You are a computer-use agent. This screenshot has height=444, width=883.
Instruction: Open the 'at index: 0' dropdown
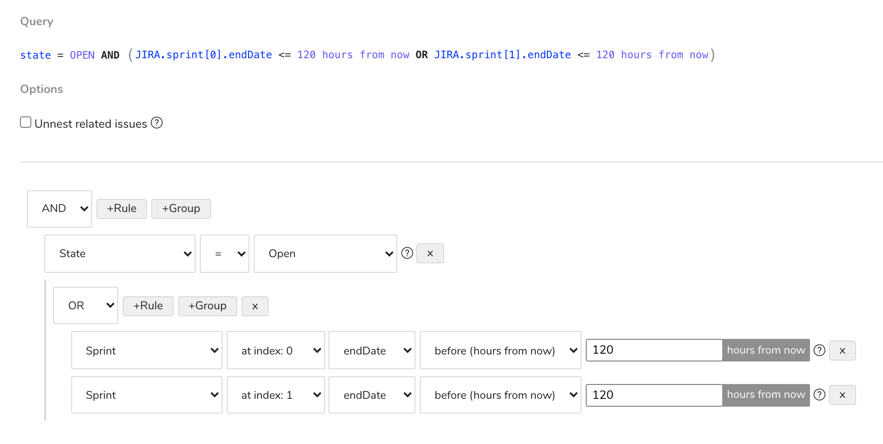[x=276, y=350]
